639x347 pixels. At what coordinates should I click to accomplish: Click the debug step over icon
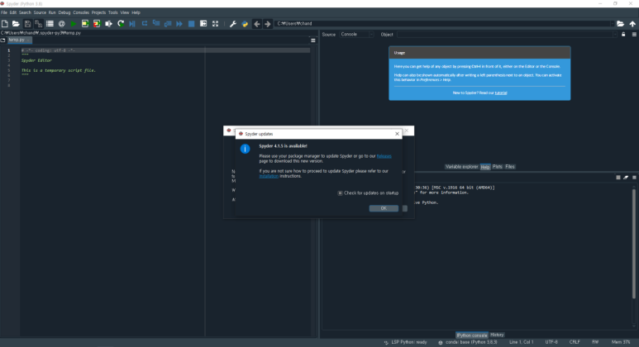145,24
